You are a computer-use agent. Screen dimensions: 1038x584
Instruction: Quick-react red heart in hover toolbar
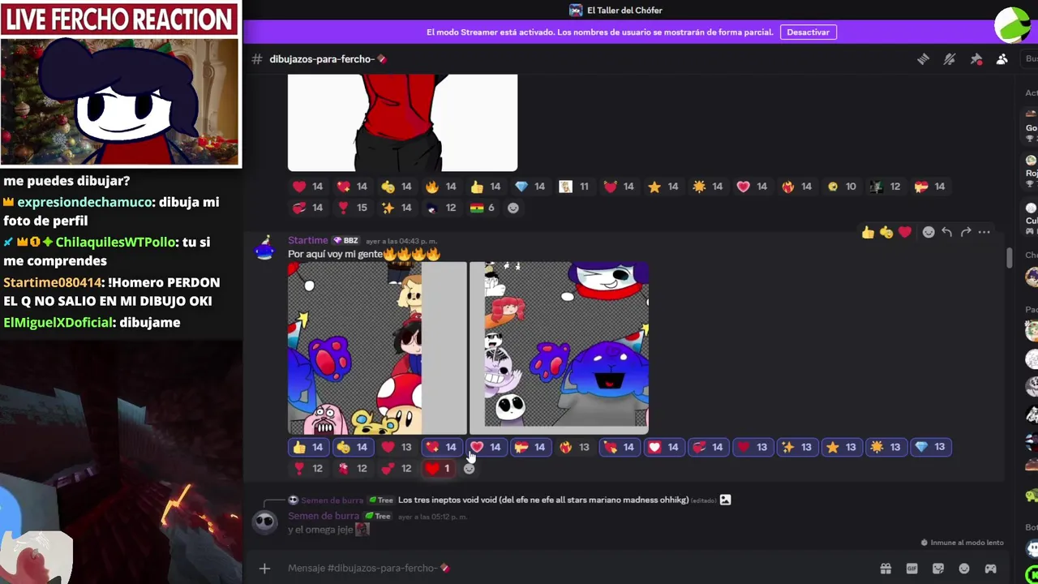pos(905,233)
